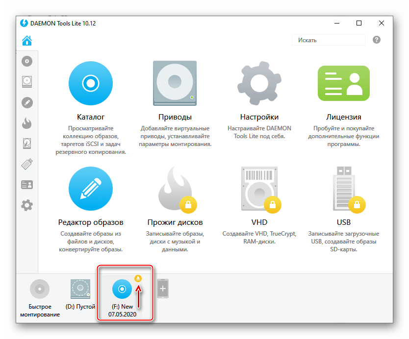Image resolution: width=409 pixels, height=339 pixels.
Task: Click the USB description text
Action: 343,242
